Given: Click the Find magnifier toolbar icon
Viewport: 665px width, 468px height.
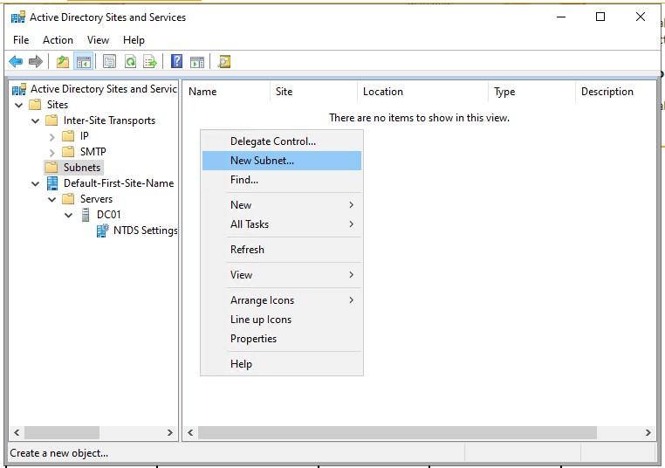Looking at the screenshot, I should (224, 61).
